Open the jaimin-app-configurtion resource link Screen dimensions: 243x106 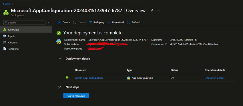point(89,78)
